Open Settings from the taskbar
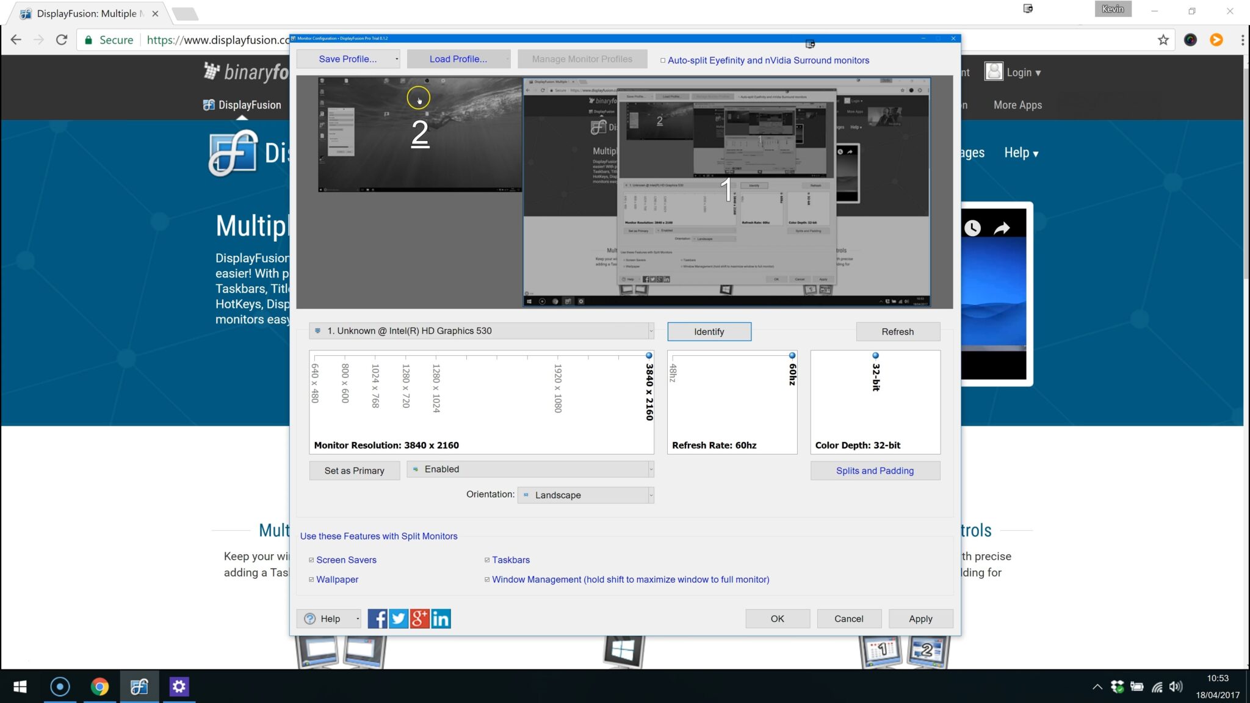This screenshot has height=703, width=1250. pos(179,686)
